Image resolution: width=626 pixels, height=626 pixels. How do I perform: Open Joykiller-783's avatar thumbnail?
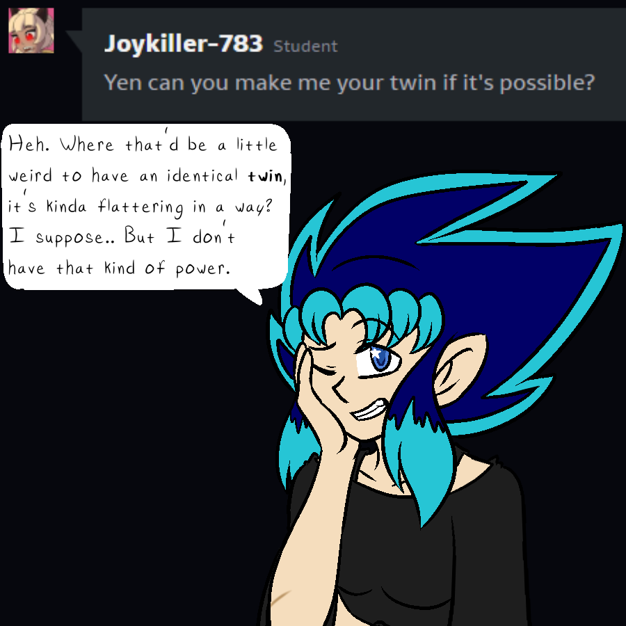[x=31, y=31]
